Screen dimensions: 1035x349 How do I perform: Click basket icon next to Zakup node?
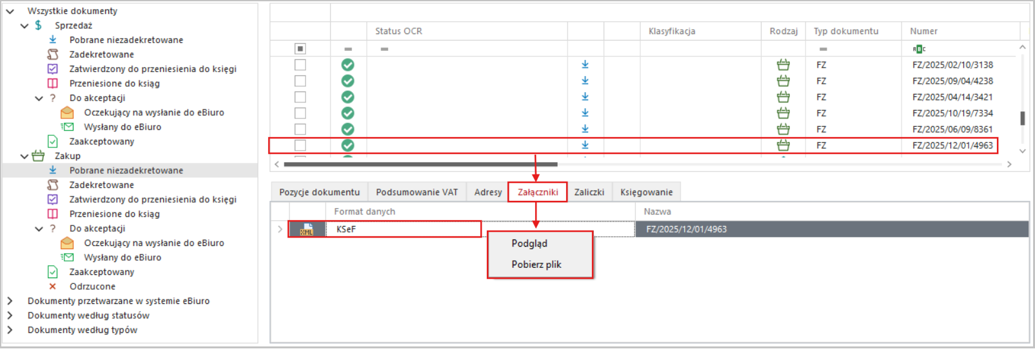39,156
